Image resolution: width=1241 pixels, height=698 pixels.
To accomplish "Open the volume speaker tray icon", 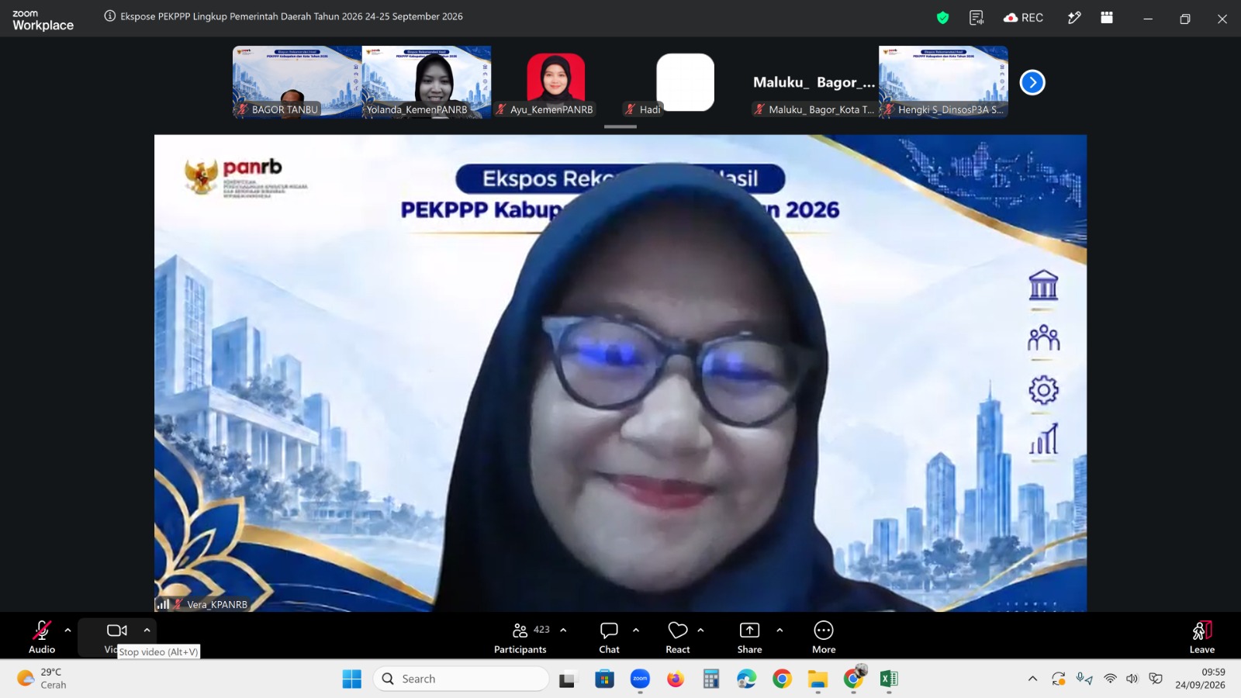I will 1132,679.
